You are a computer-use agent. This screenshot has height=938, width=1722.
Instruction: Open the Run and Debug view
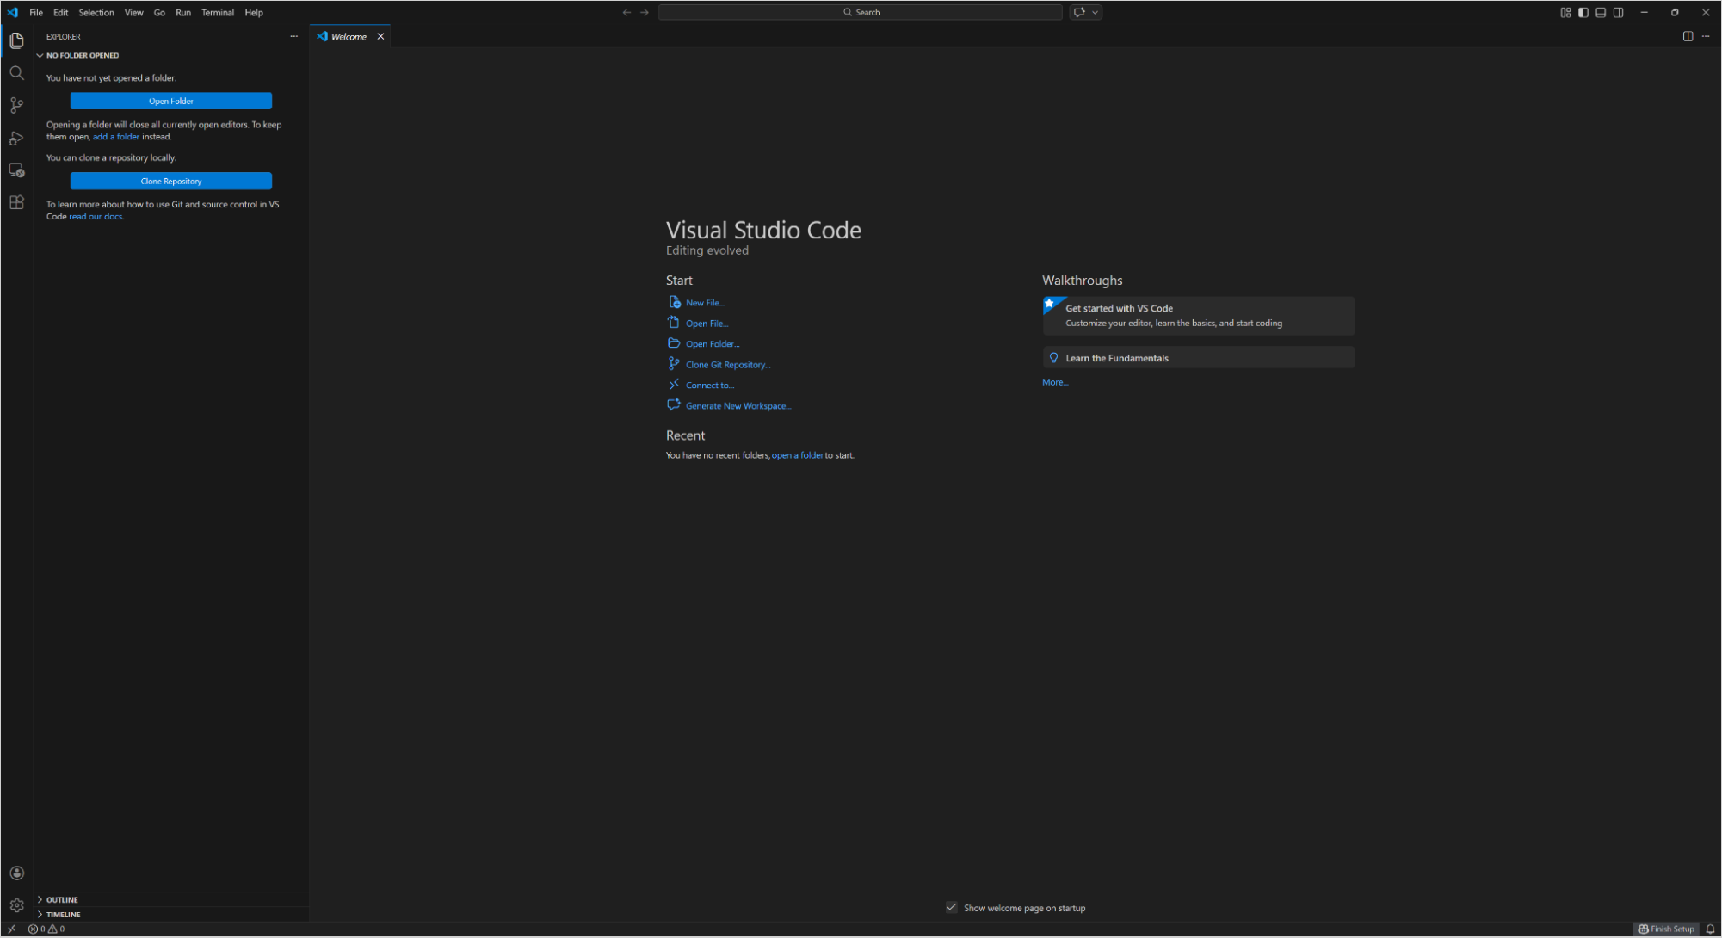tap(16, 138)
